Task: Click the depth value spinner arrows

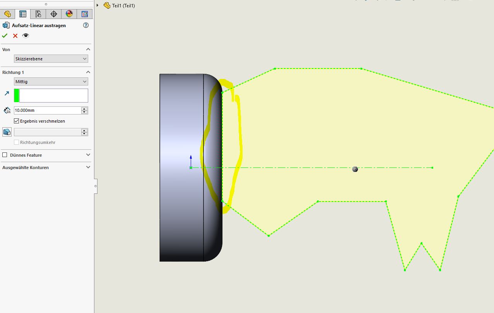Action: click(84, 110)
